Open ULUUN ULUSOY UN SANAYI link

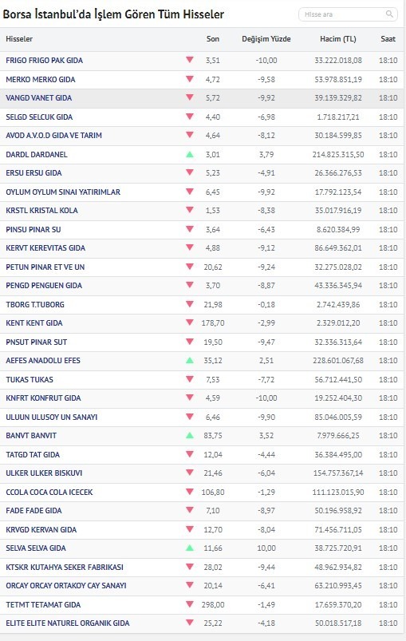click(52, 417)
